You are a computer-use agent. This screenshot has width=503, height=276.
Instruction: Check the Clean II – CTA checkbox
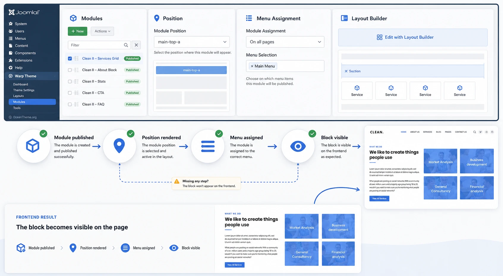tap(70, 93)
